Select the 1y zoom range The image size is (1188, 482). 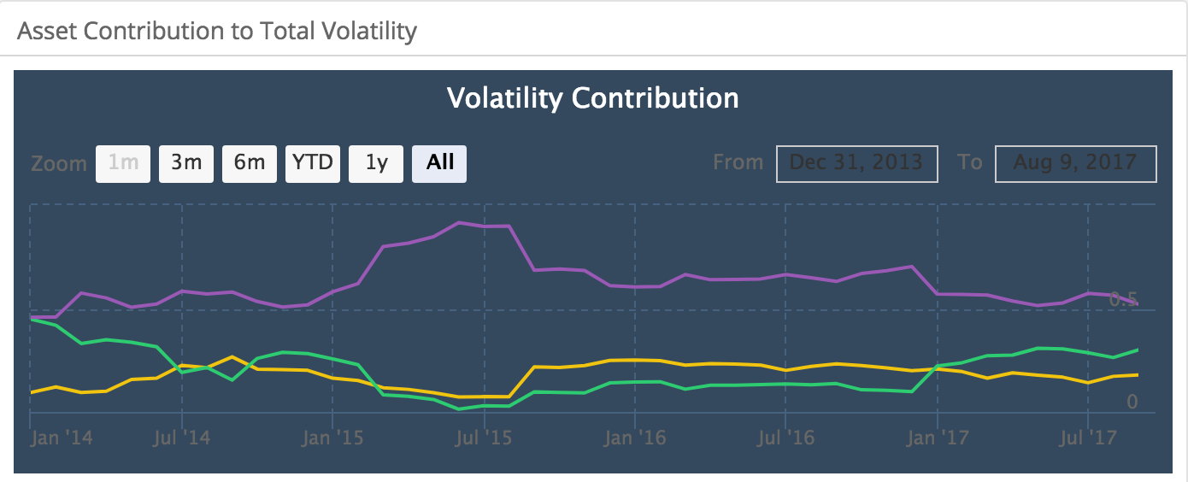click(x=376, y=164)
